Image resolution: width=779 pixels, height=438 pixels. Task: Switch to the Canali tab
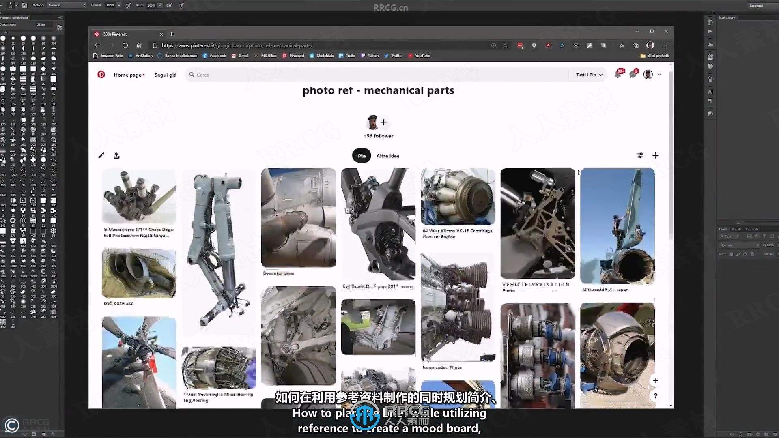(736, 229)
